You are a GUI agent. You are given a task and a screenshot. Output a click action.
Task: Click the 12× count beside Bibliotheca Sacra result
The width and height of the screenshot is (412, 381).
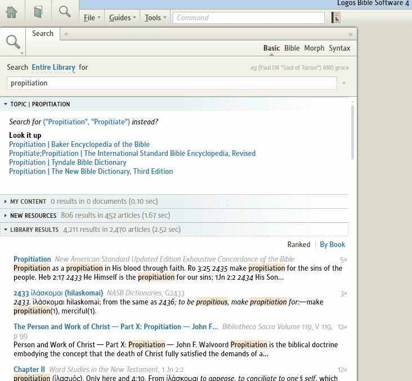click(342, 327)
